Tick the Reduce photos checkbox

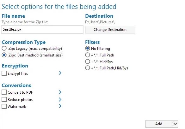coord(4,99)
